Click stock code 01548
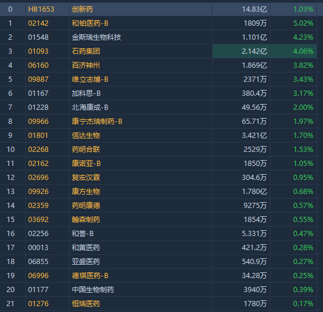This screenshot has width=323, height=312. pos(39,37)
